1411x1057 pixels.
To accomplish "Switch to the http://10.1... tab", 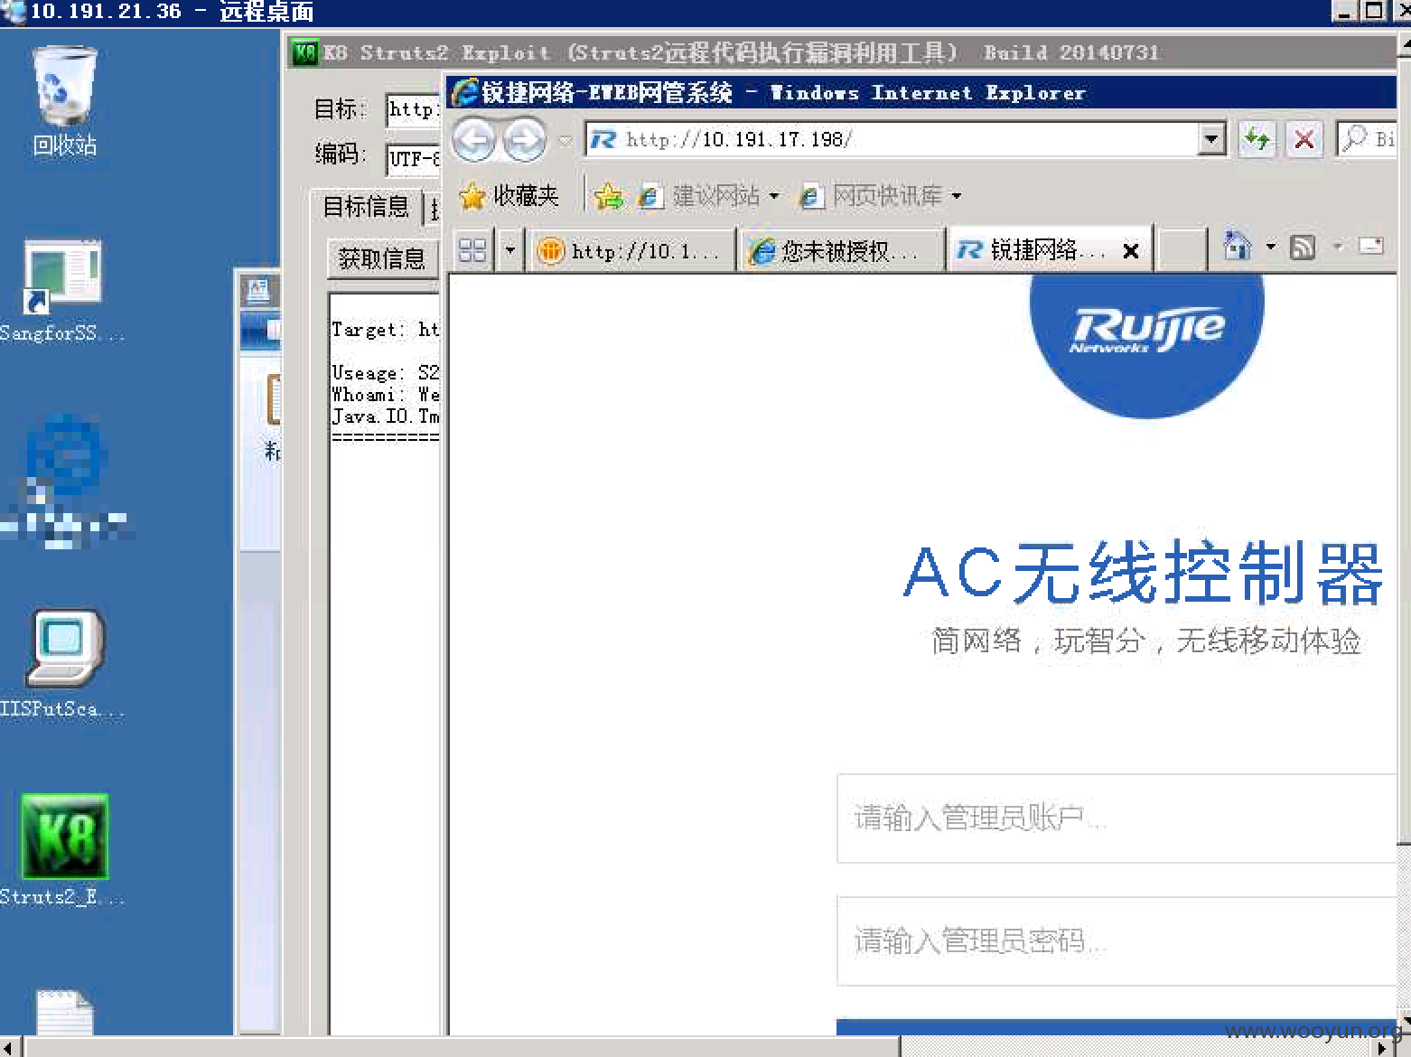I will (x=632, y=250).
